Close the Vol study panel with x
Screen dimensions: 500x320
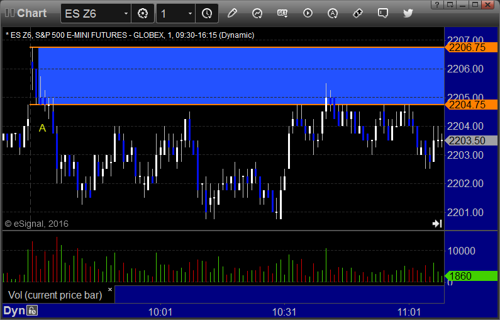(110, 289)
